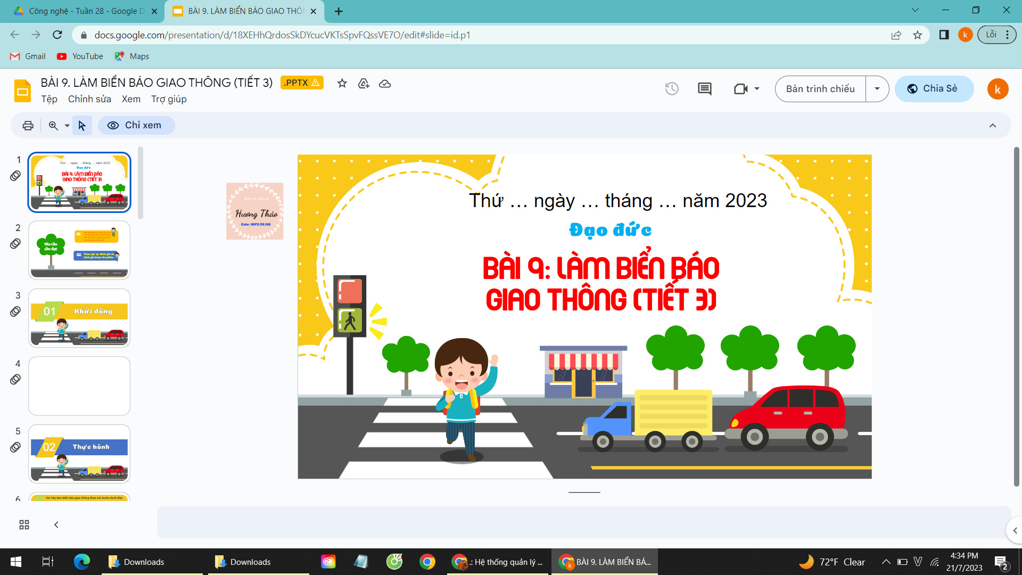Open a new Chrome tab
This screenshot has width=1022, height=575.
(339, 11)
